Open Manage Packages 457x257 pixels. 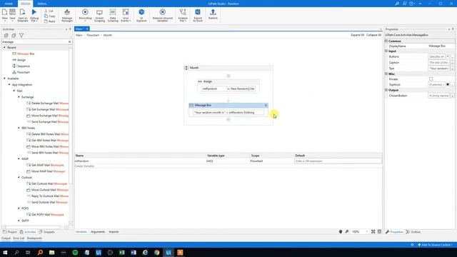67,15
